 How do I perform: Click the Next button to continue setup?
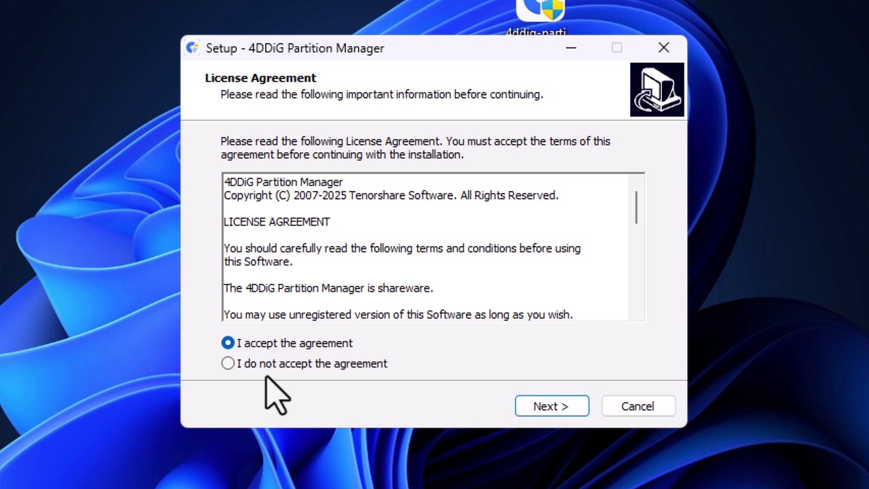(552, 406)
